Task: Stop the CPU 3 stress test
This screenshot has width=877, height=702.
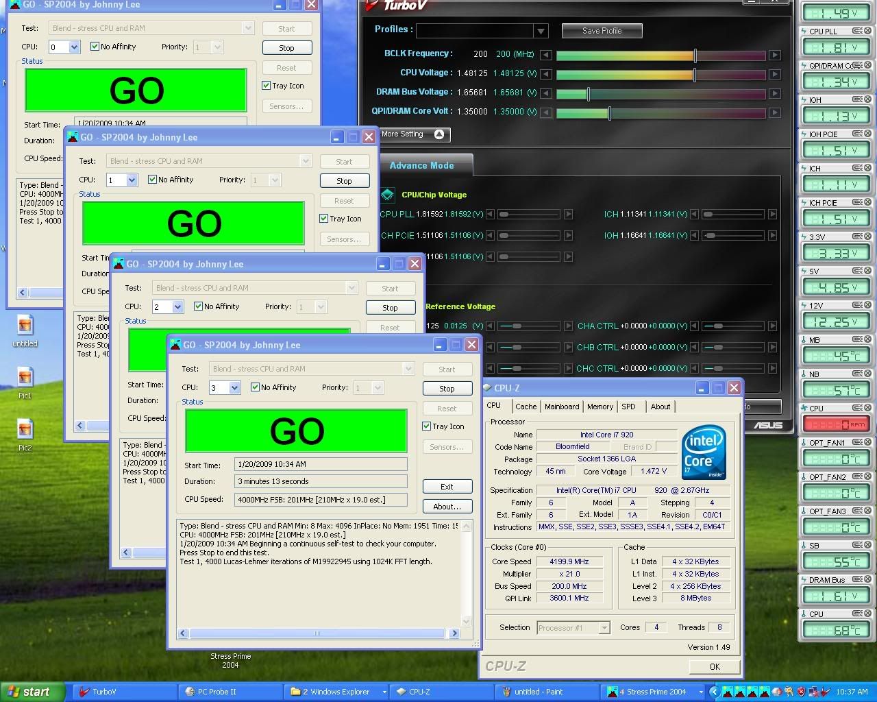Action: click(447, 389)
